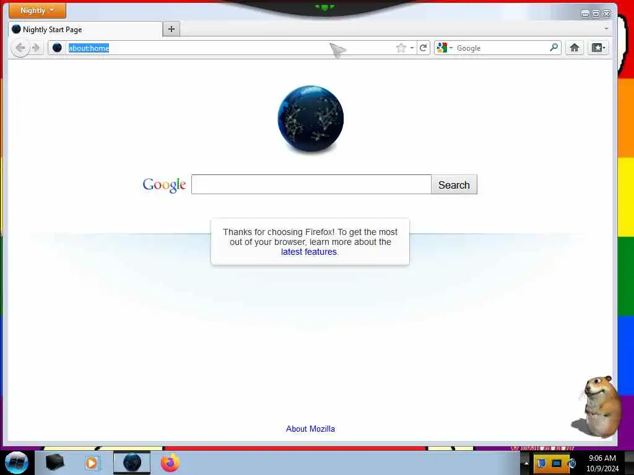Image resolution: width=634 pixels, height=475 pixels.
Task: Open a new tab with plus button
Action: [x=172, y=29]
